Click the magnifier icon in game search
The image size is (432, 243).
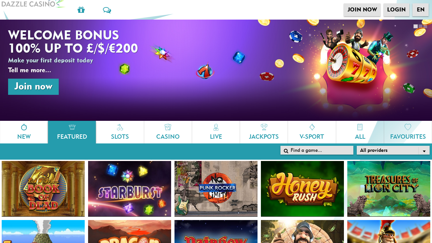click(x=286, y=151)
